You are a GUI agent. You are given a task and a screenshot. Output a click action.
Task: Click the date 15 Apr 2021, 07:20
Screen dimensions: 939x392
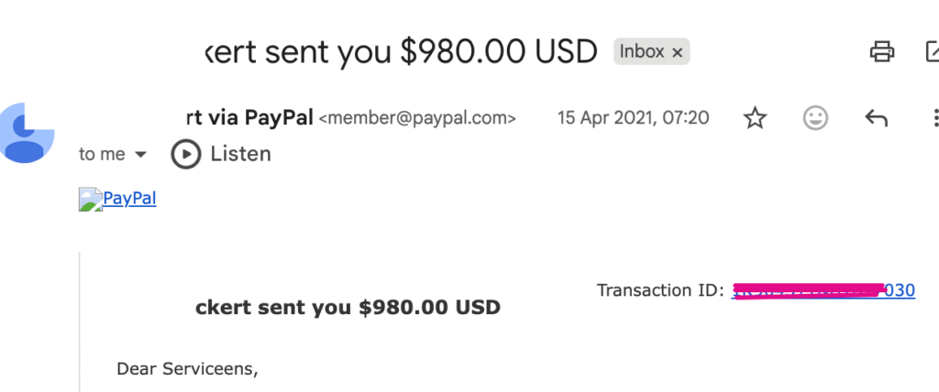point(633,117)
